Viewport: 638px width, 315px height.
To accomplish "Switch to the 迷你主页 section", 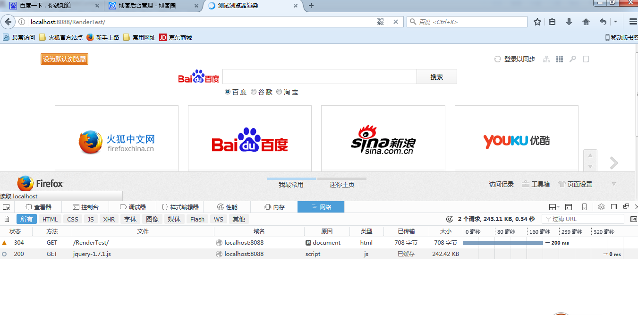I will [342, 185].
